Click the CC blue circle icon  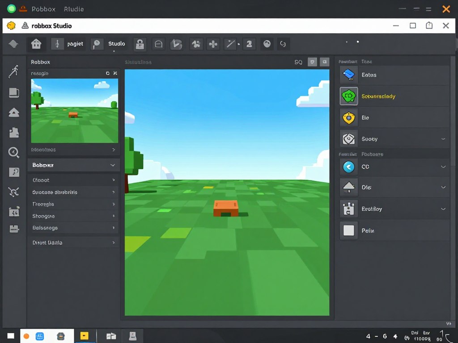click(349, 167)
